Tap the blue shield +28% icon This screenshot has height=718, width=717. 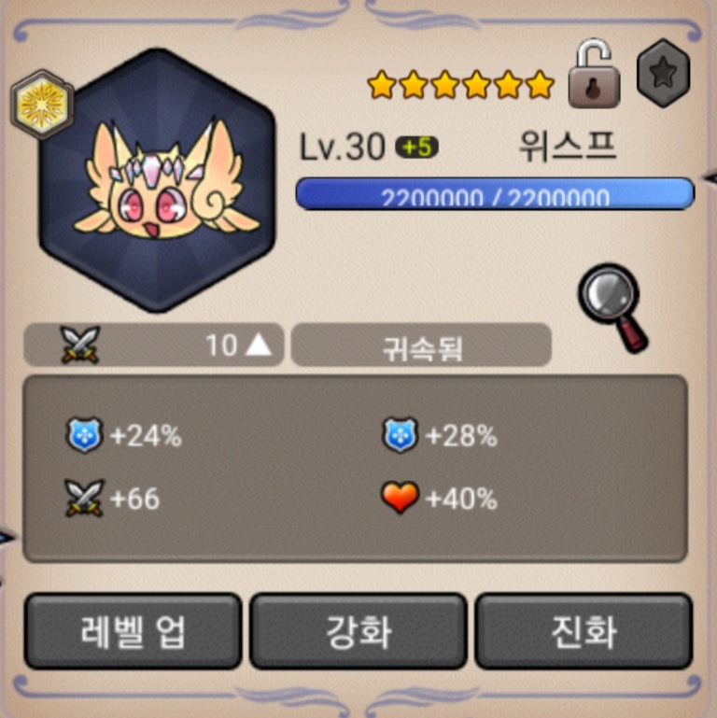point(400,434)
